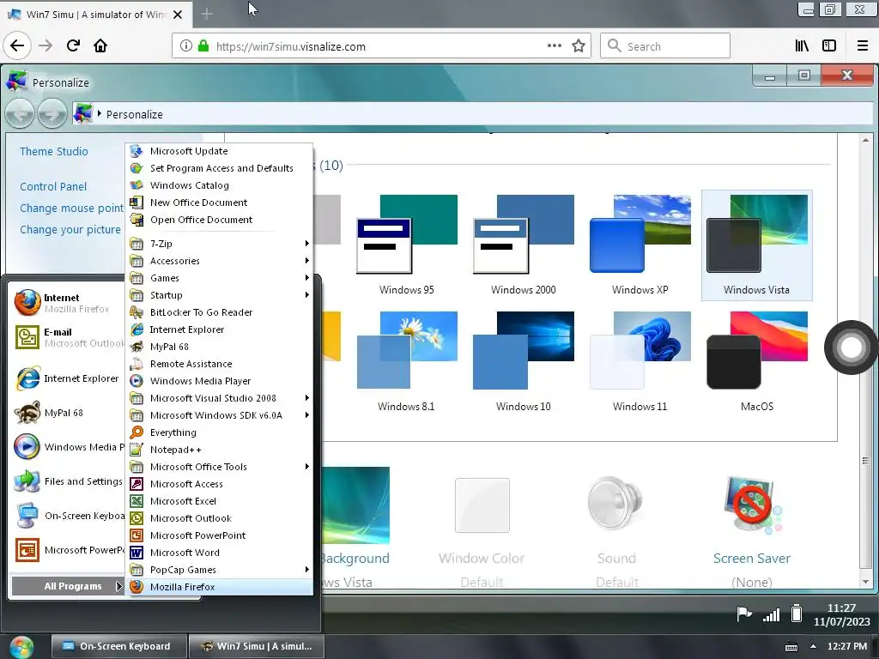Go to browser home page
879x659 pixels.
pos(100,46)
